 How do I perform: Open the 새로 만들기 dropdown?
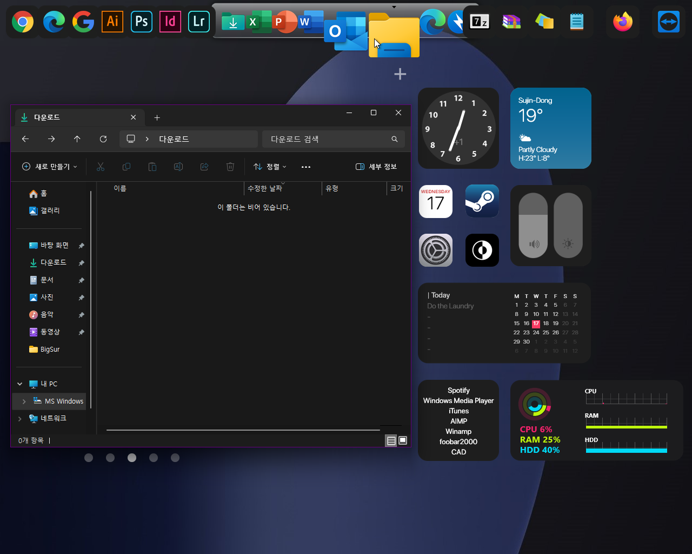click(49, 167)
